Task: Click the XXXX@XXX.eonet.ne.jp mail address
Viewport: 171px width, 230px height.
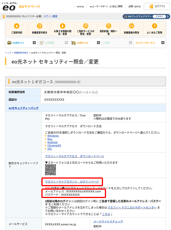Action: click(x=60, y=224)
